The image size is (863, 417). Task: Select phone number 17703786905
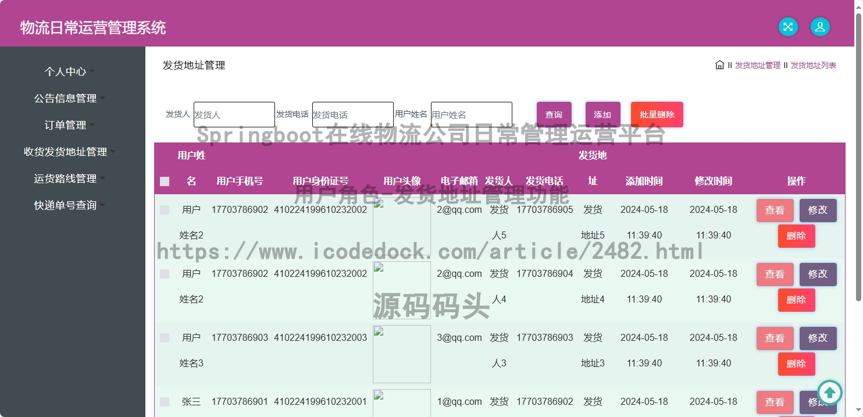[x=545, y=209]
